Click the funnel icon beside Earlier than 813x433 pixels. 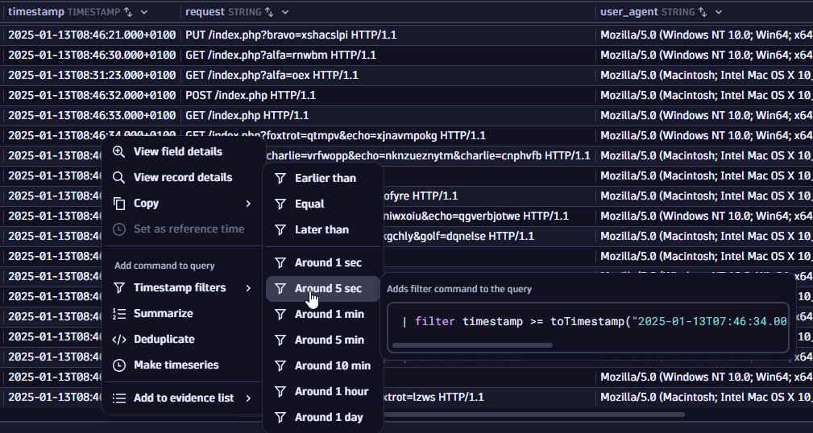click(280, 178)
